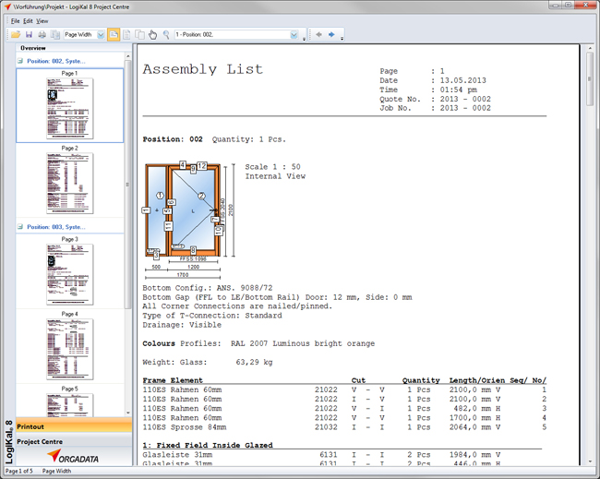Open toolbar options arrow after position dropdown

click(x=305, y=39)
